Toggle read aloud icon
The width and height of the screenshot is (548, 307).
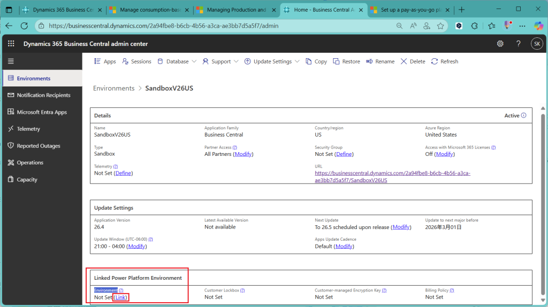pyautogui.click(x=413, y=26)
